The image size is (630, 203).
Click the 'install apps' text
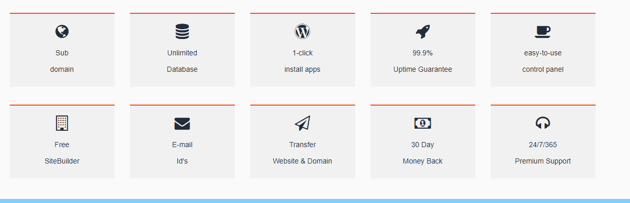(x=303, y=69)
